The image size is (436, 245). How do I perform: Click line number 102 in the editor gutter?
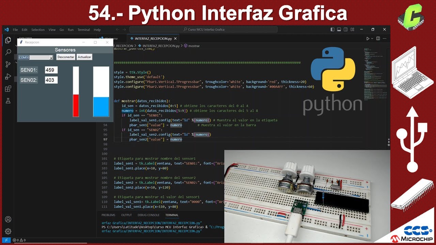click(x=104, y=164)
